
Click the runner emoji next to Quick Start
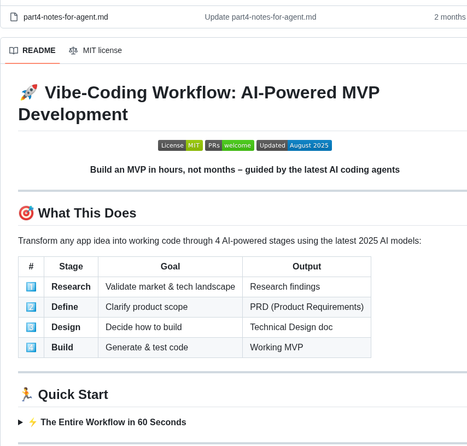click(x=27, y=394)
